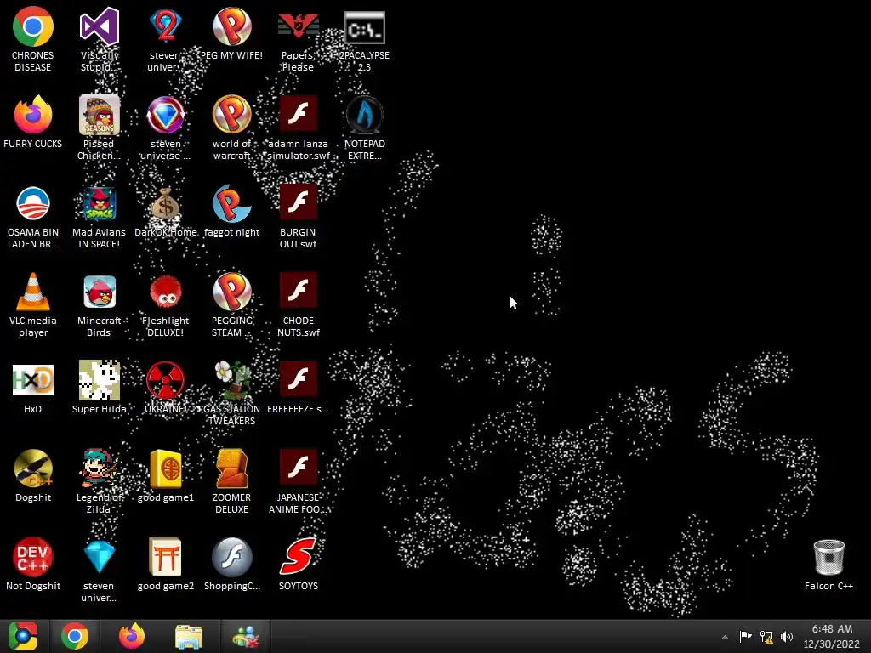Image resolution: width=871 pixels, height=653 pixels.
Task: Select the OSAMA BIN LADEN BR... icon
Action: [33, 203]
